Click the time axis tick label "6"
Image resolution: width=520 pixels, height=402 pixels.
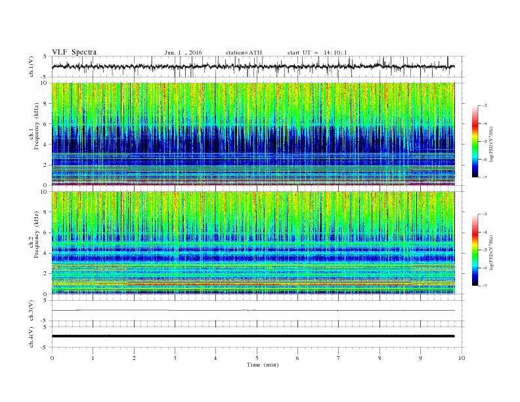click(297, 358)
